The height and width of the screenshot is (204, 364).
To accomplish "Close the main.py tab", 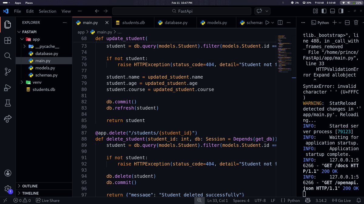I will (107, 23).
